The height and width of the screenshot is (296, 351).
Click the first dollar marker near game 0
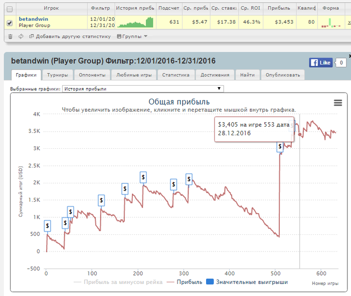[48, 226]
